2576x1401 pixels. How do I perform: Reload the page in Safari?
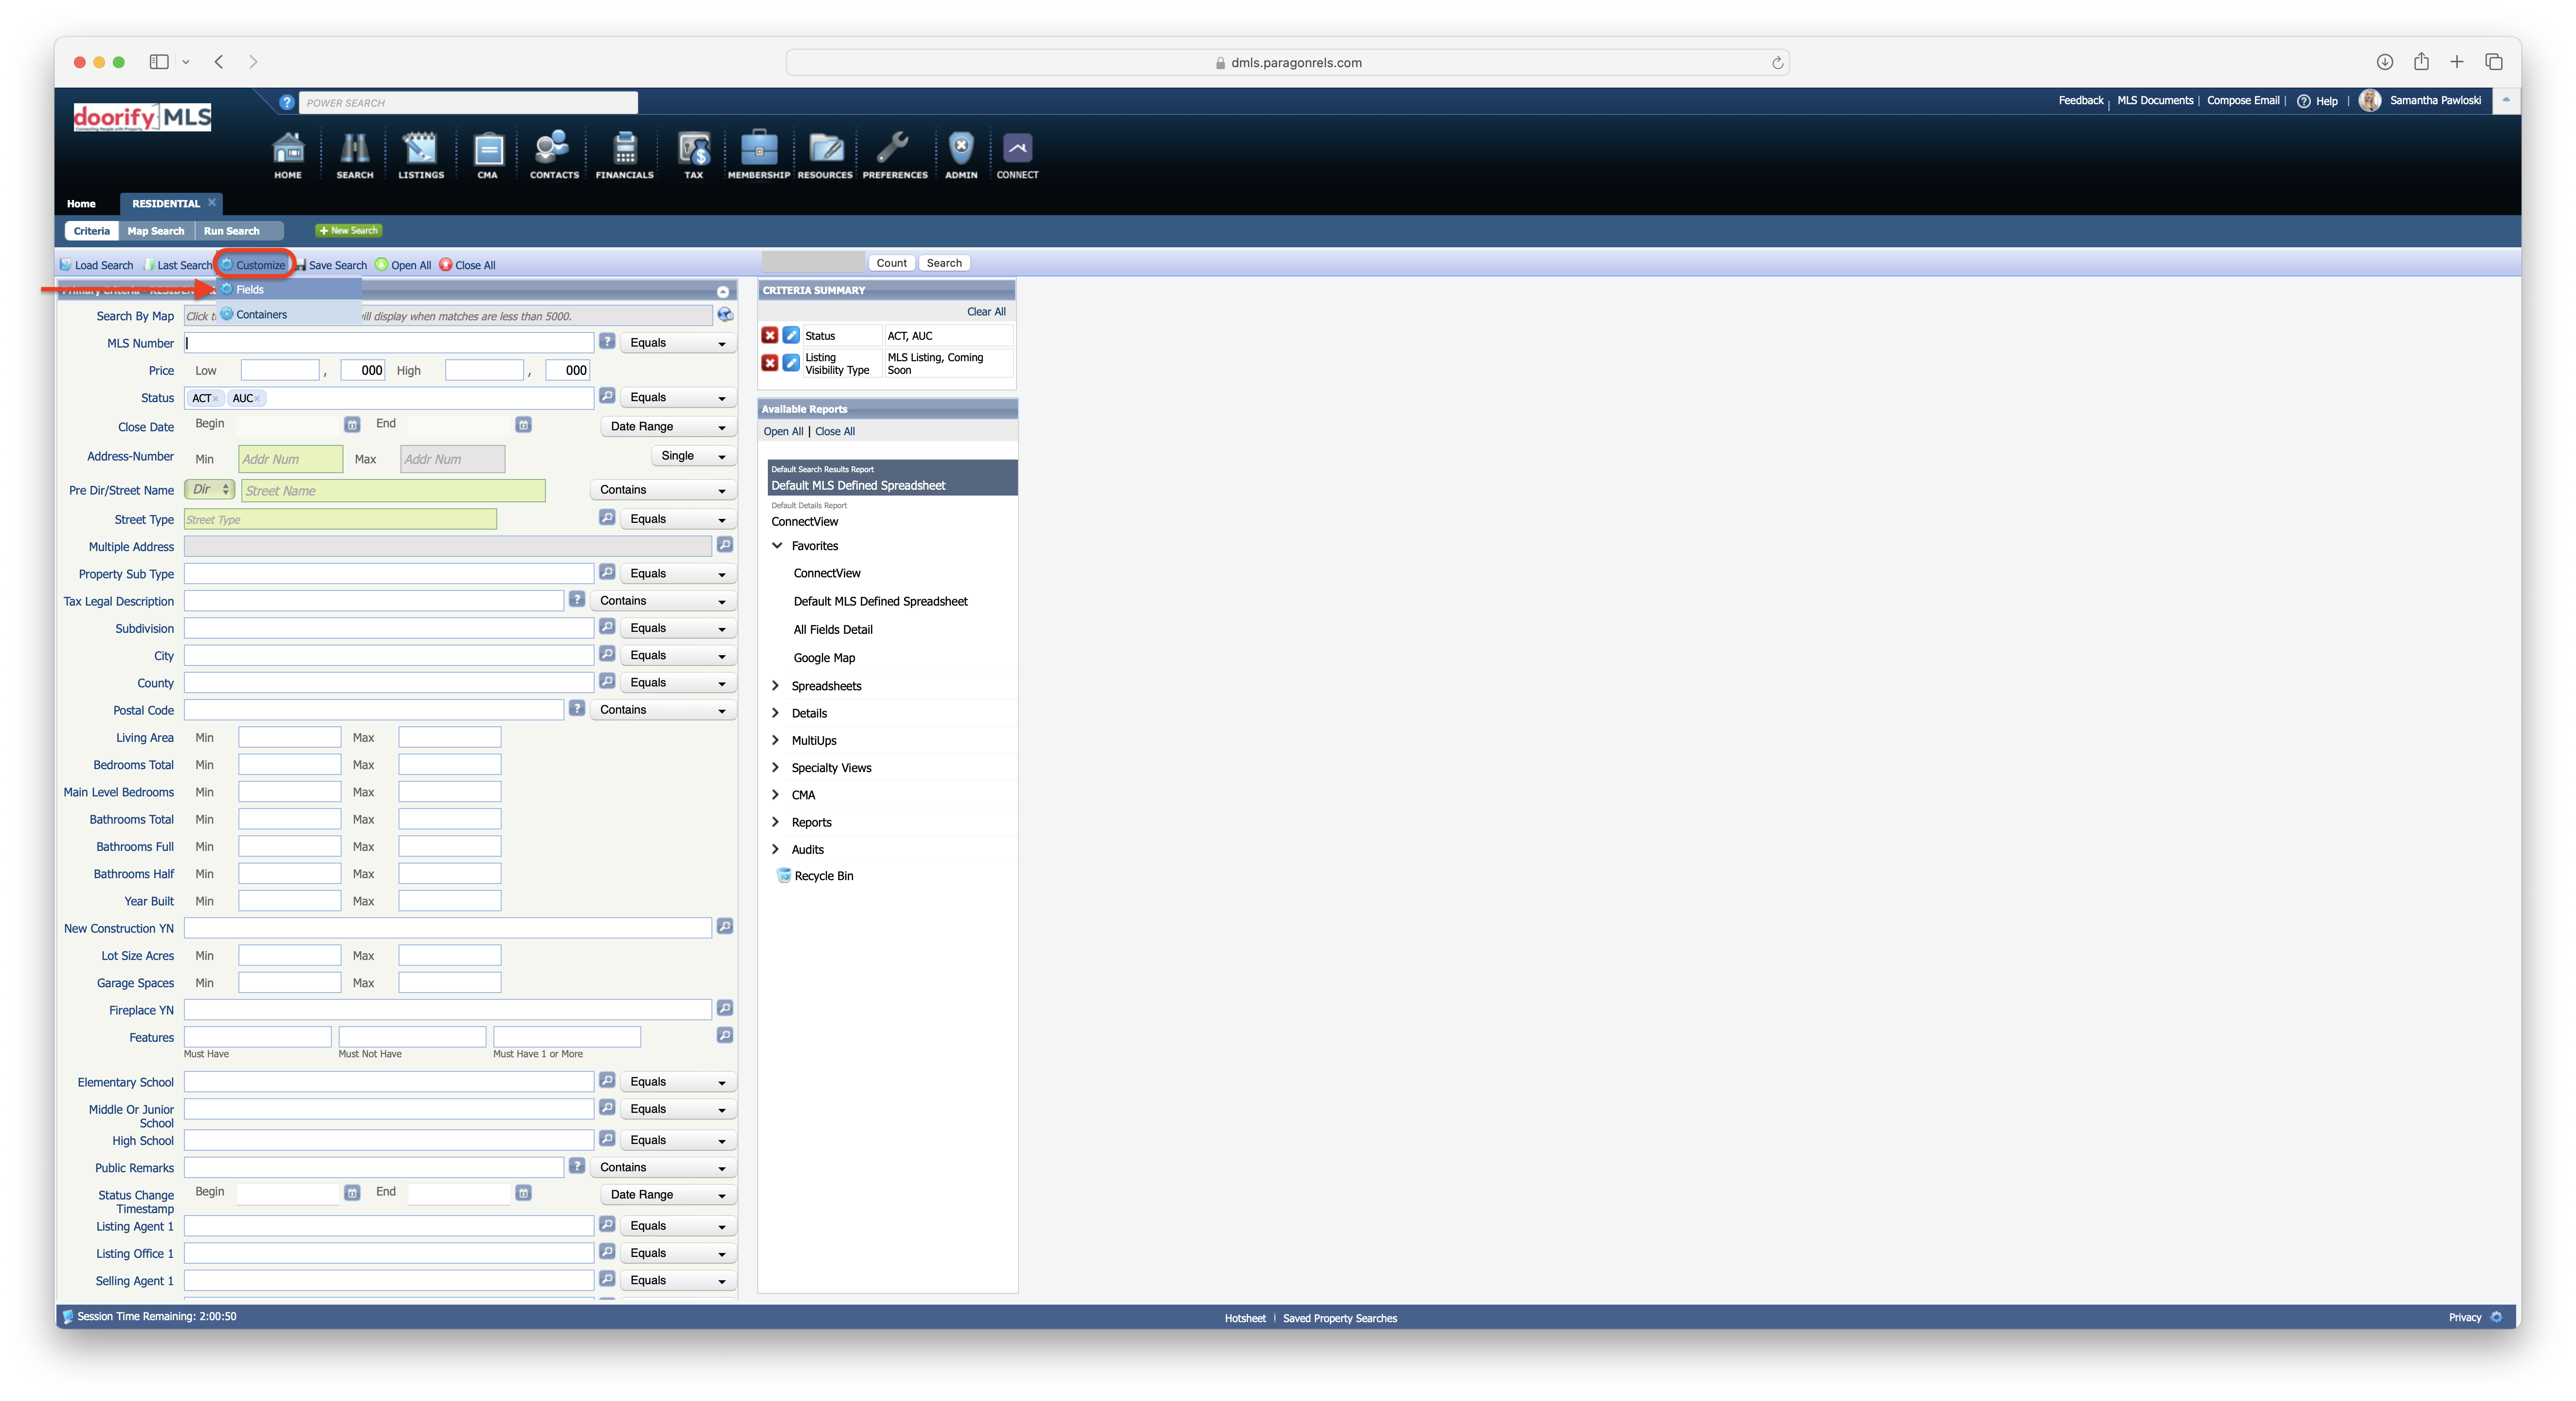tap(1777, 63)
